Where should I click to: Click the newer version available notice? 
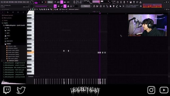[x=132, y=6]
